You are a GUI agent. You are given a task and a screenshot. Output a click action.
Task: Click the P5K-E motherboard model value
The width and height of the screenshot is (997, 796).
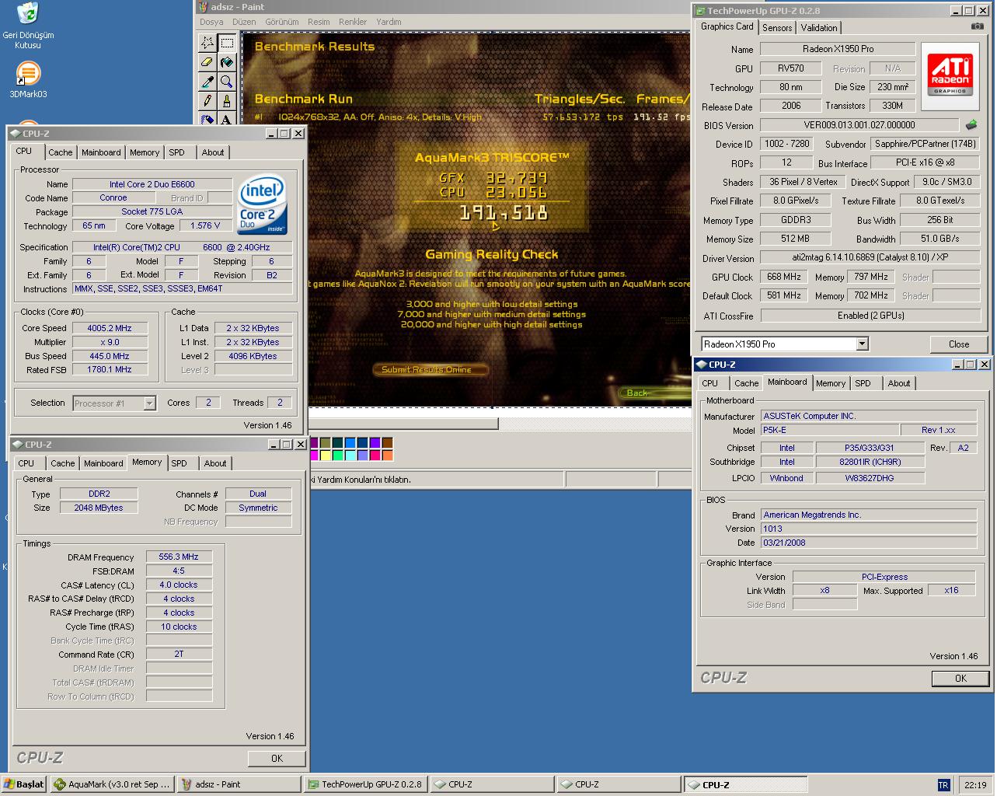(x=829, y=430)
